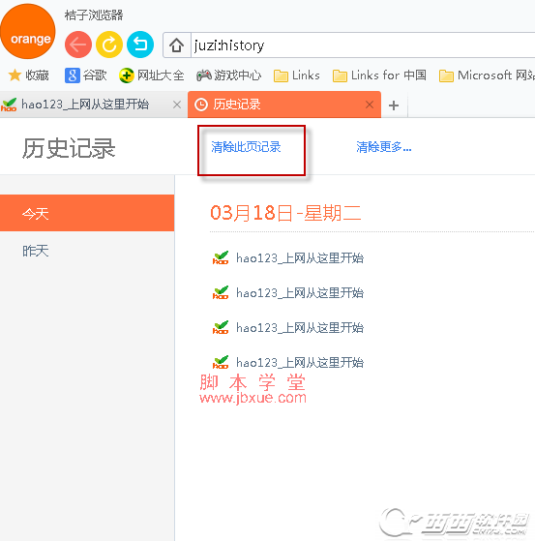Click the 历史记录 page heading
This screenshot has height=541, width=535.
(69, 148)
